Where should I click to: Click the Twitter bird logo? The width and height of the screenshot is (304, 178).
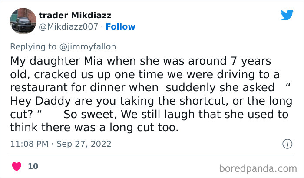287,15
